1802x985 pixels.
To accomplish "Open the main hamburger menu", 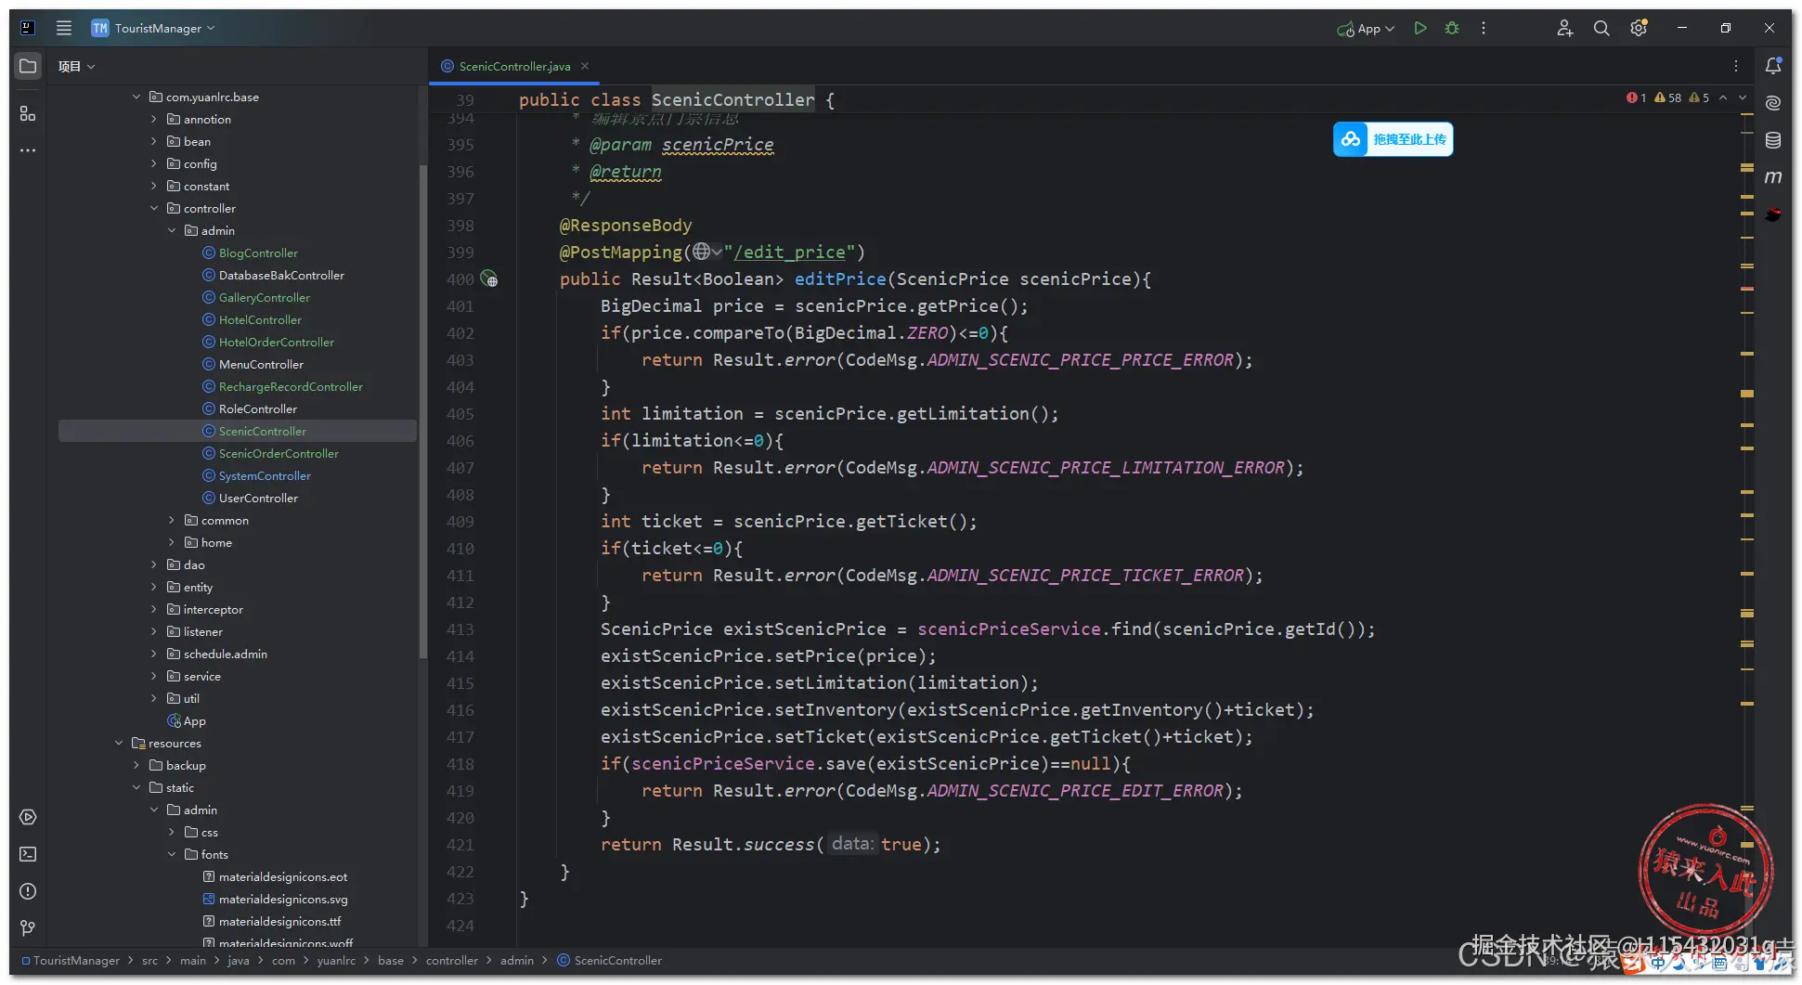I will [64, 28].
